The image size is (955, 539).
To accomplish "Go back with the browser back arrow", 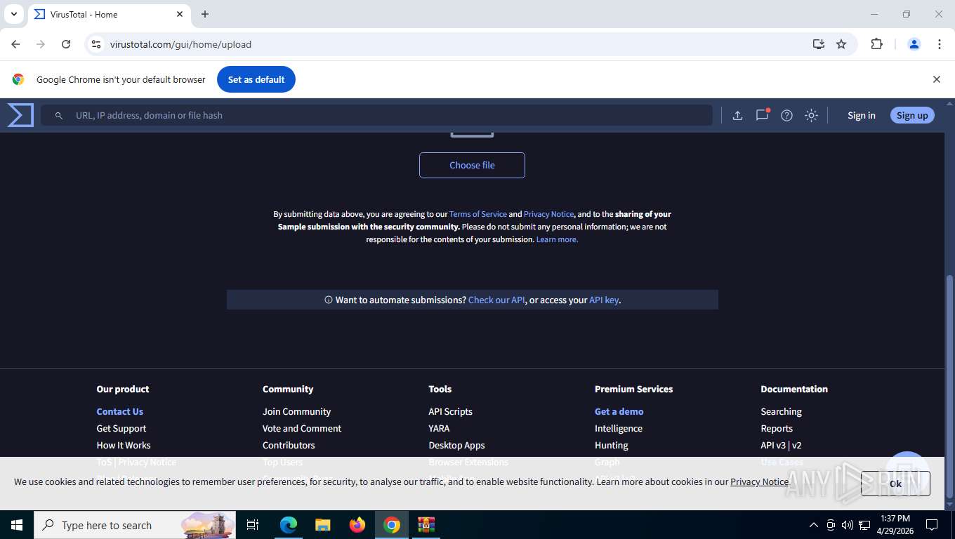I will (x=15, y=44).
